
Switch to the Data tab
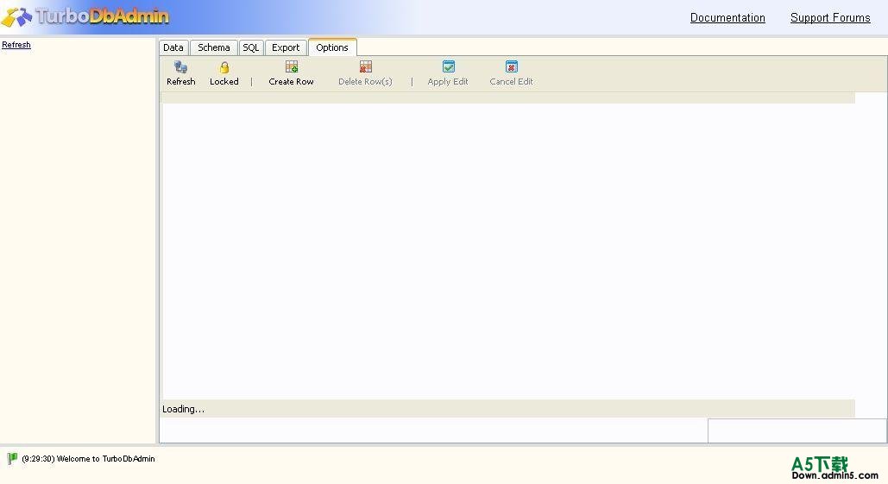point(173,47)
